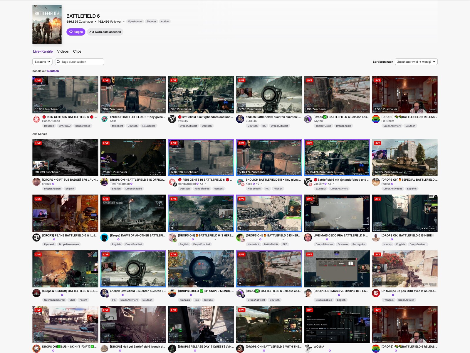Open avatar beside the Hell ye! stream
Screen dimensions: 470x353
(x=104, y=349)
